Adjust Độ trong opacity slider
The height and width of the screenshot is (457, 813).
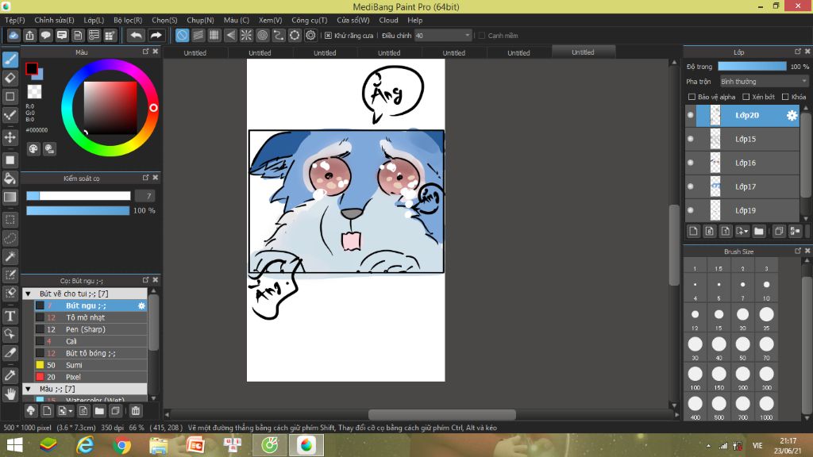point(752,67)
